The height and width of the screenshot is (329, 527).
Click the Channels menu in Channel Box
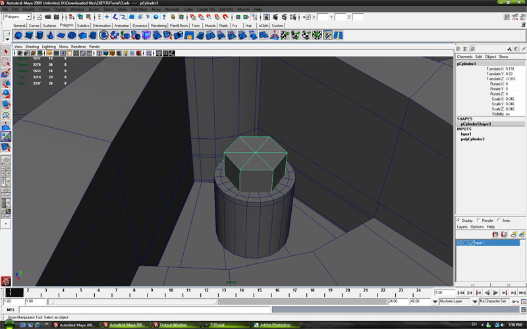tap(464, 57)
